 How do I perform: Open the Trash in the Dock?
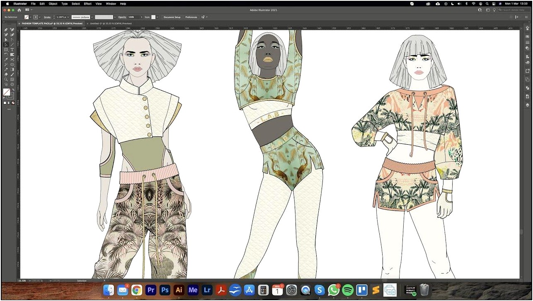pos(424,290)
